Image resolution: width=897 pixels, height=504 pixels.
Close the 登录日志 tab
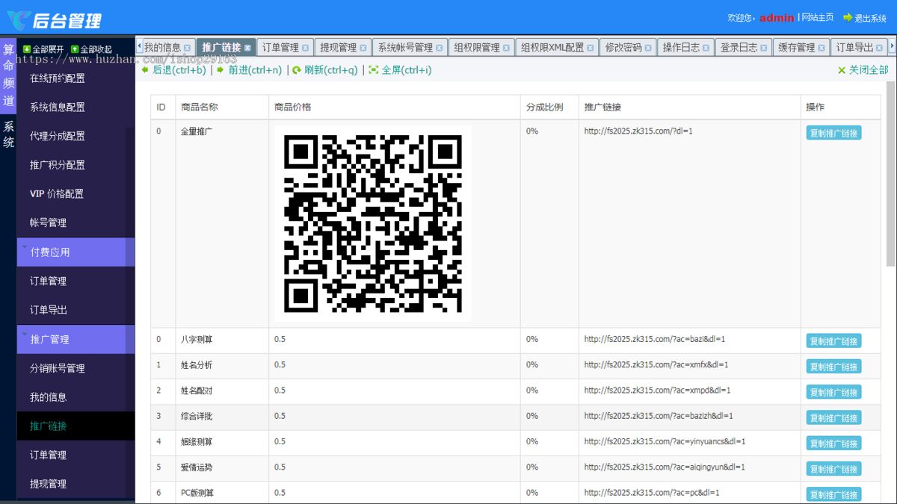pyautogui.click(x=764, y=48)
